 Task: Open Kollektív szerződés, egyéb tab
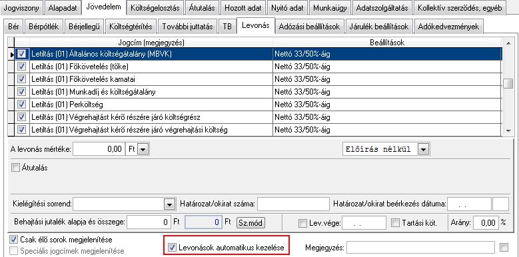coord(460,7)
